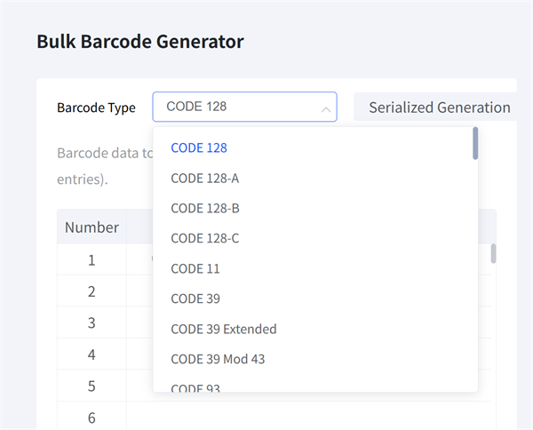
Task: Open the Barcode Type combo box
Action: [235, 107]
